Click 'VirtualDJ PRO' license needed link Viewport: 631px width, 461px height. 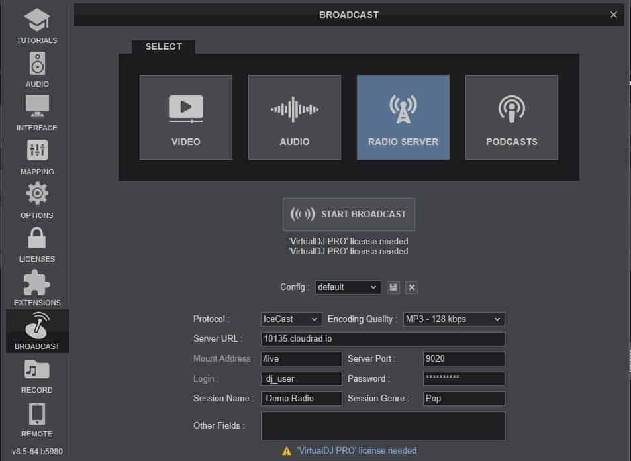357,451
